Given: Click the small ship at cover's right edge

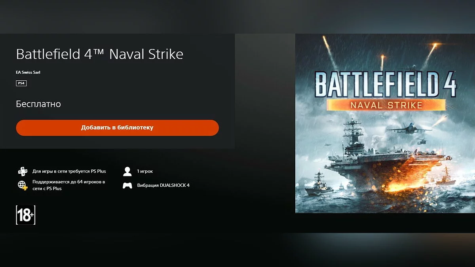Looking at the screenshot, I should tap(446, 178).
